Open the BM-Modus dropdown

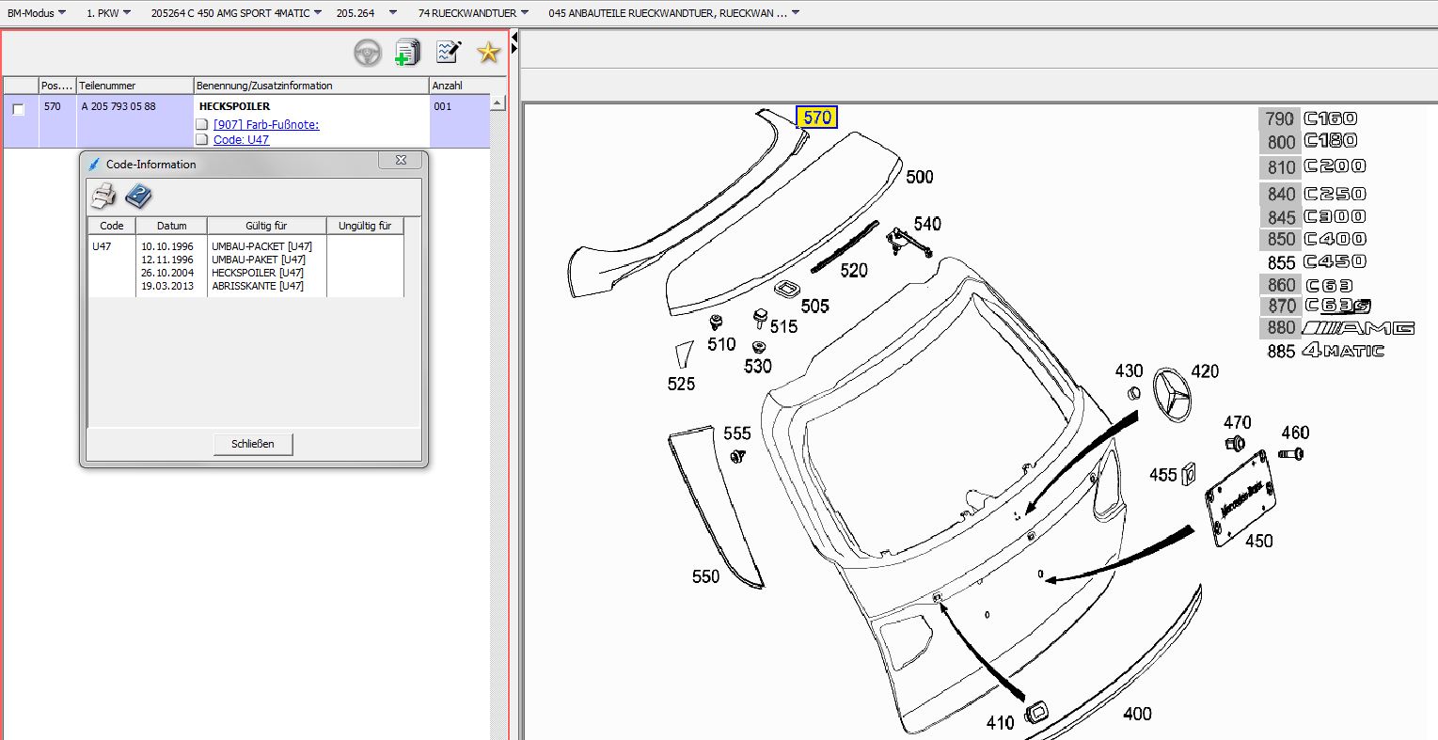37,13
